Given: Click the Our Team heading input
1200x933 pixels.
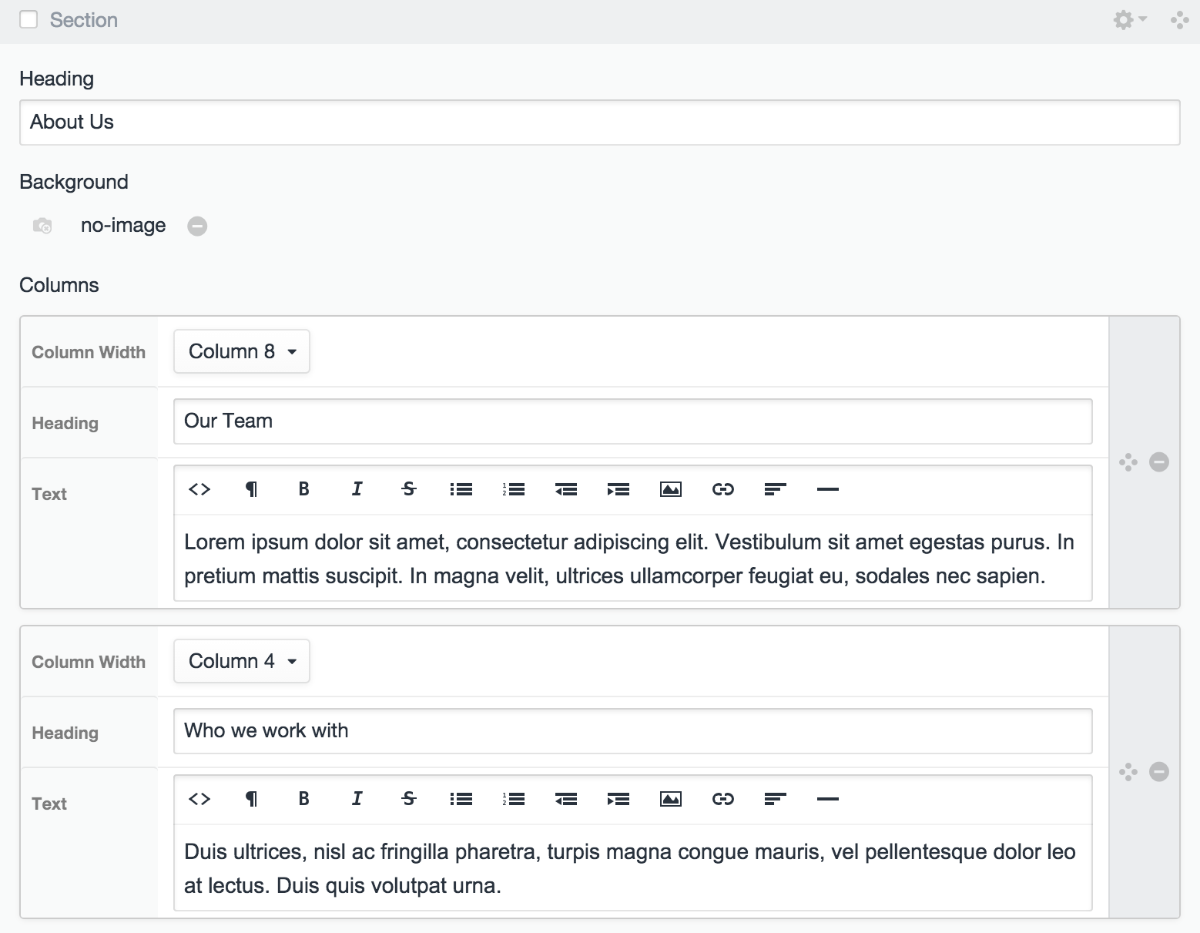Looking at the screenshot, I should [x=632, y=421].
